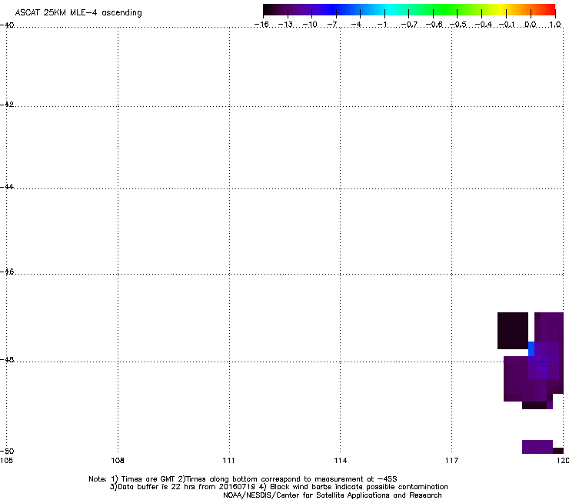The height and width of the screenshot is (500, 569).
Task: Click the 111 longitude label
Action: click(x=228, y=461)
